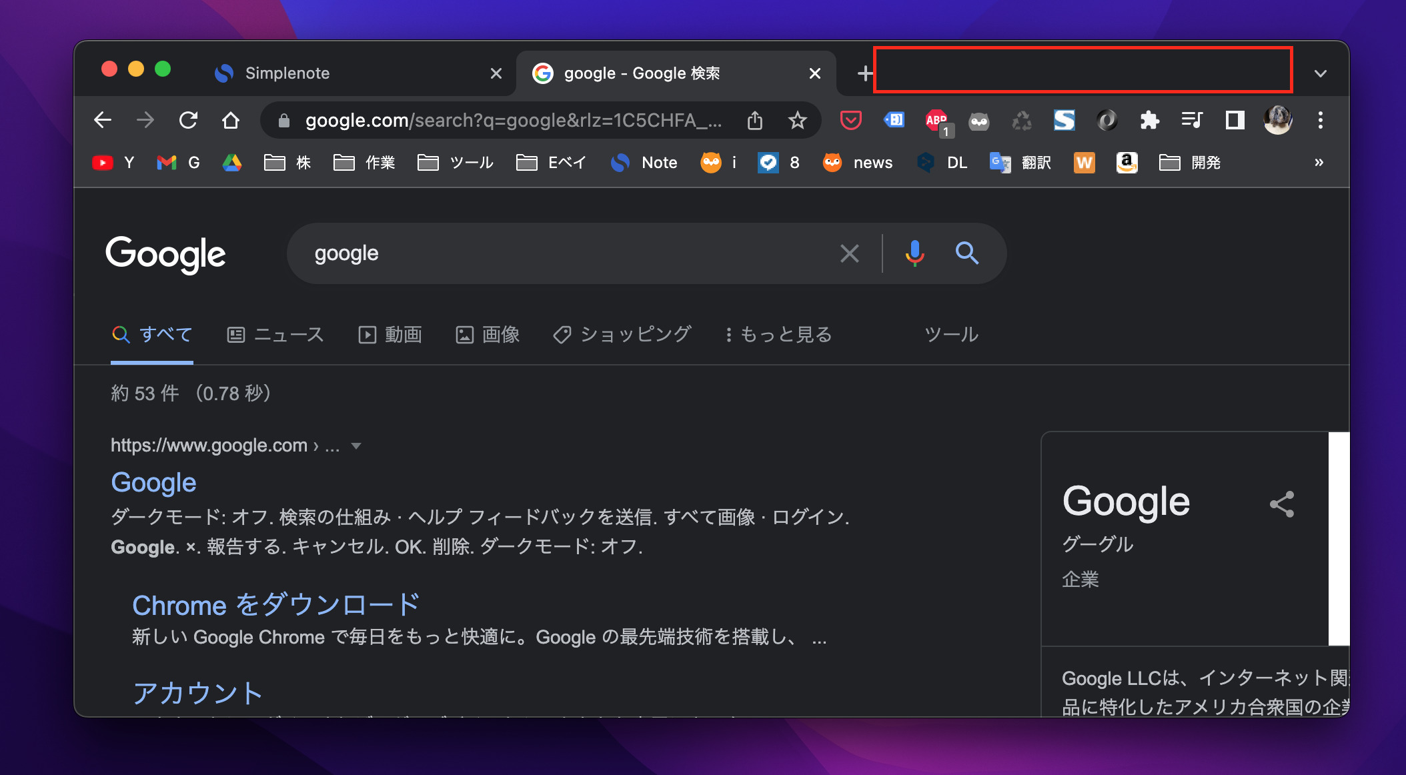Open the DL bookmark
The width and height of the screenshot is (1406, 775).
point(942,163)
